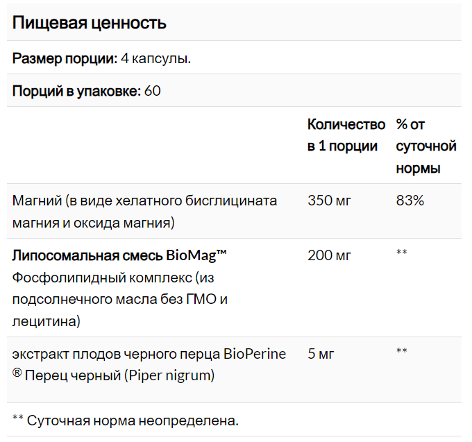Click the 83% daily value cell
The image size is (472, 442).
pyautogui.click(x=410, y=201)
